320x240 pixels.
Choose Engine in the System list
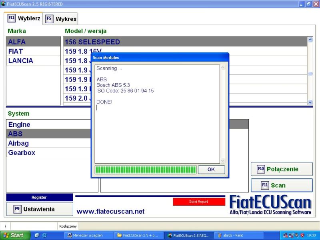(48, 124)
